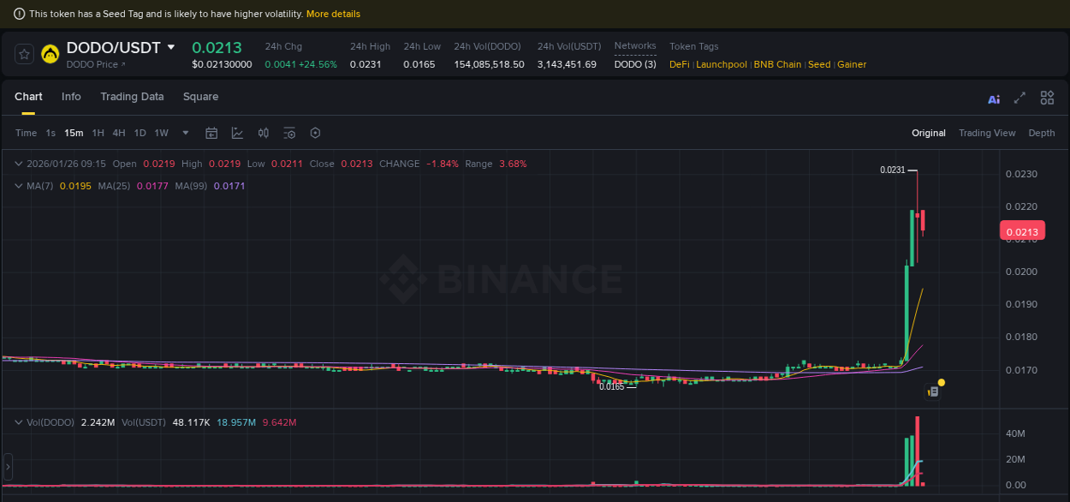This screenshot has height=502, width=1070.
Task: Open the compare symbols icon
Action: coord(263,133)
